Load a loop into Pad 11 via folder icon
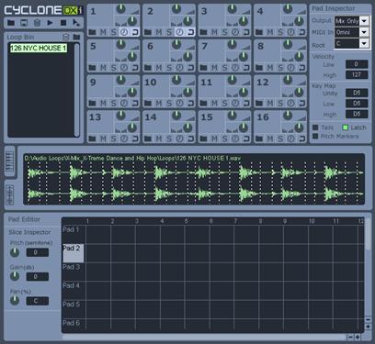The height and width of the screenshot is (344, 375). 204,103
